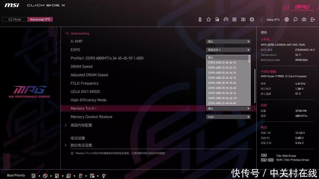
Task: Select the DRAM Speed row
Action: [x=82, y=67]
